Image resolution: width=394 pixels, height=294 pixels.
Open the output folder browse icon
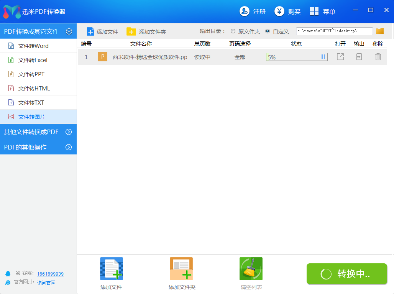pos(379,31)
